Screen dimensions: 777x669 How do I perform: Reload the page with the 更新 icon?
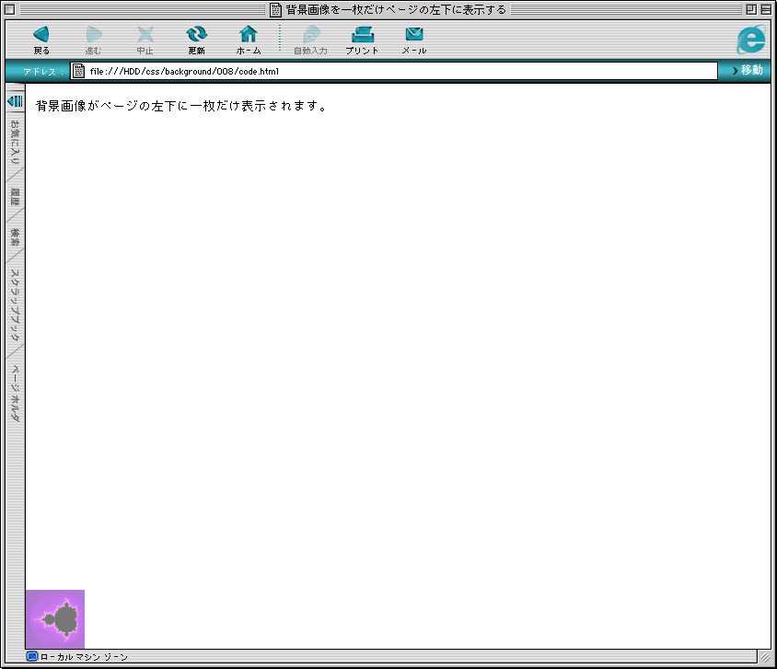pos(196,35)
